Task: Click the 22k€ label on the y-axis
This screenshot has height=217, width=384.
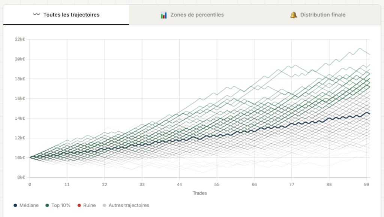Action: (19, 39)
